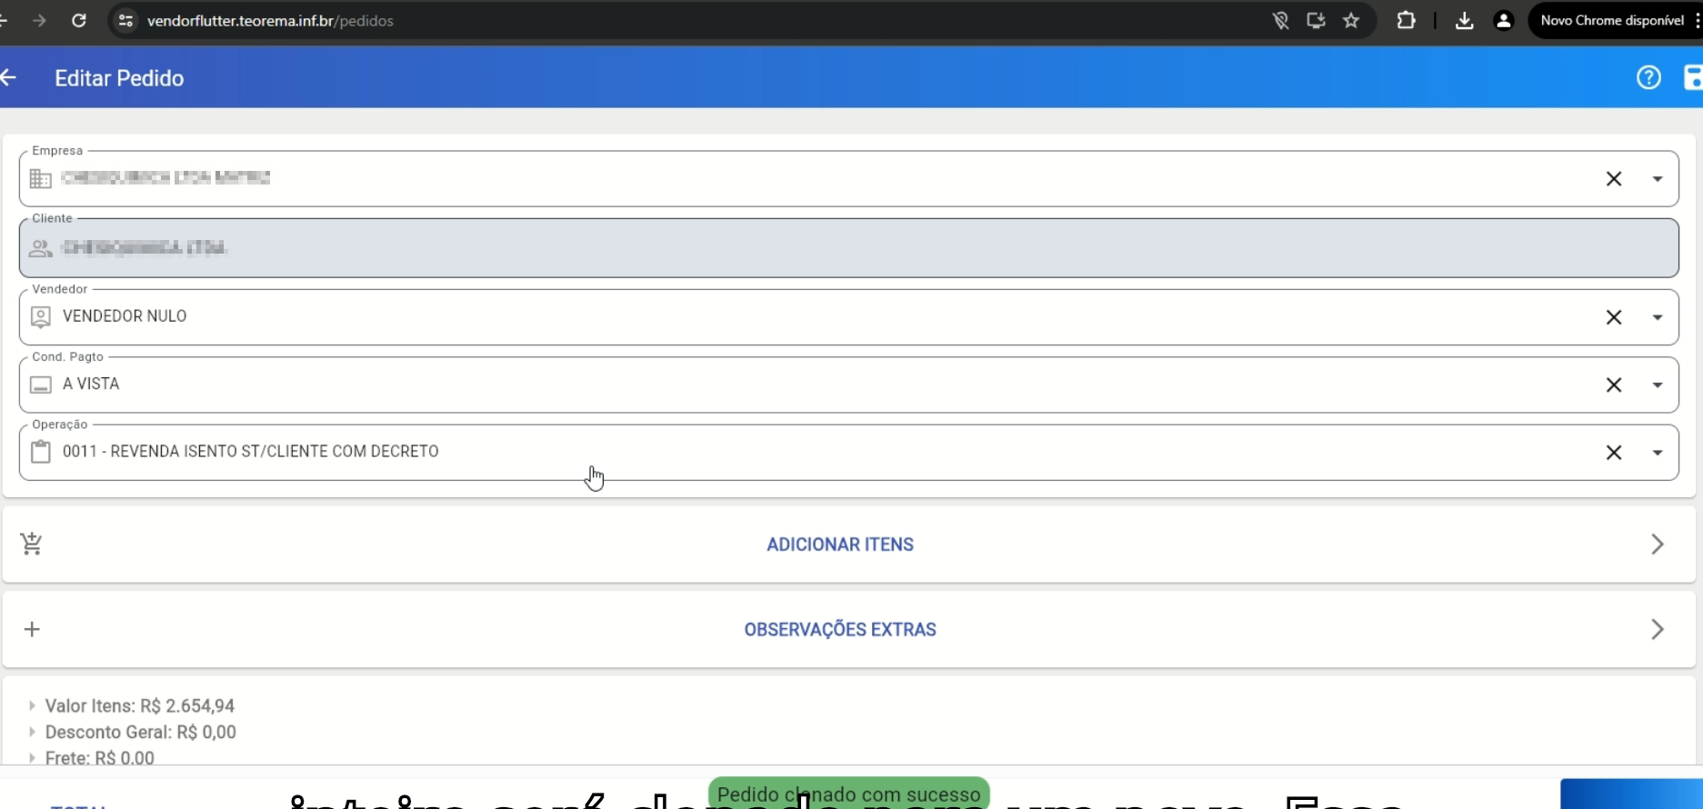Open Chrome profile icon
Viewport: 1703px width, 809px height.
(x=1504, y=20)
